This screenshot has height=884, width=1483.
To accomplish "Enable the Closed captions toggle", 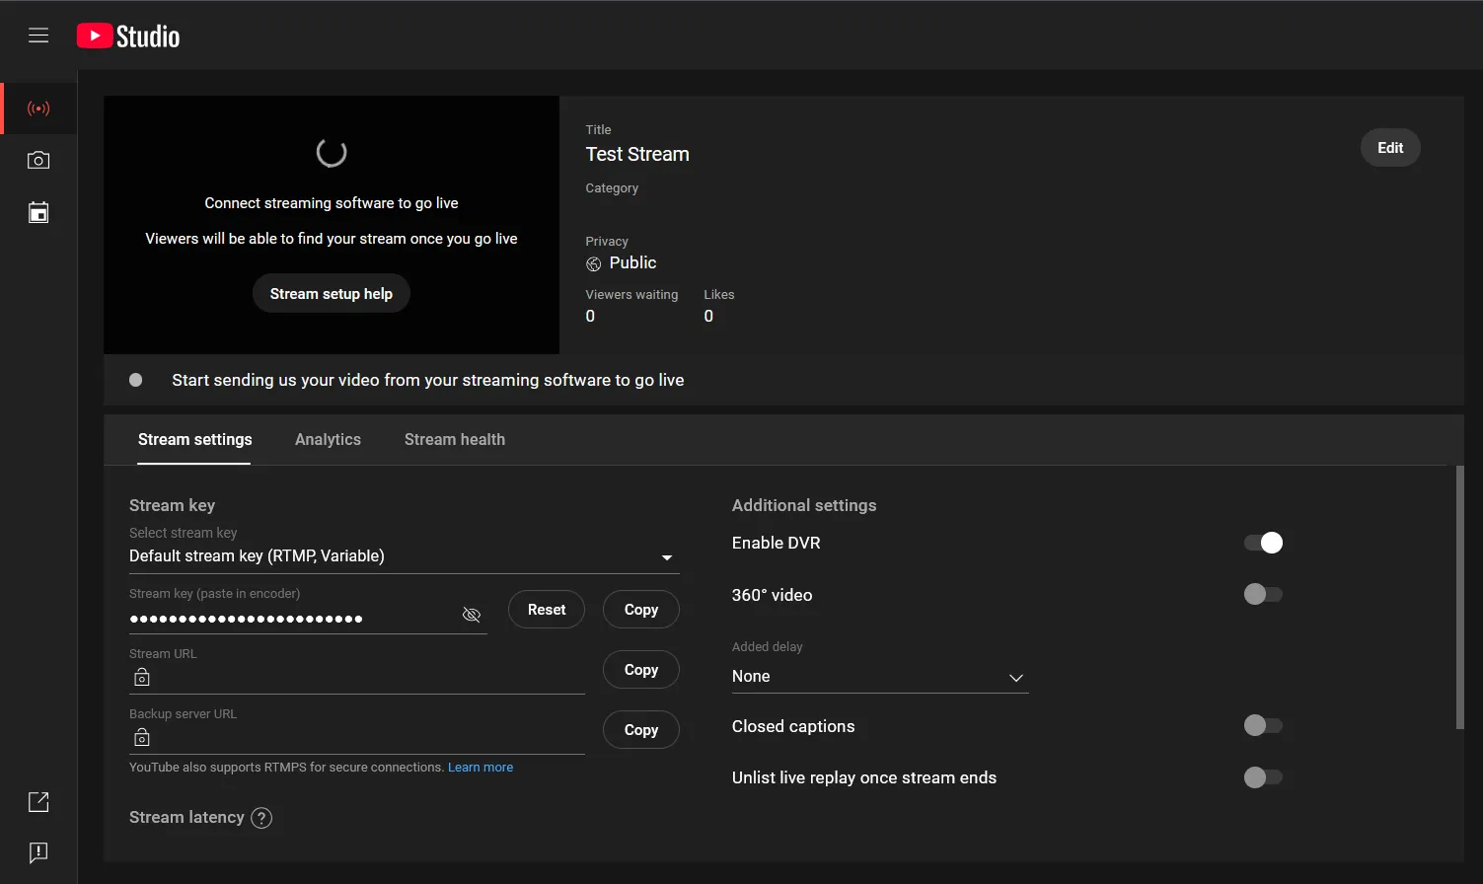I will (x=1263, y=726).
